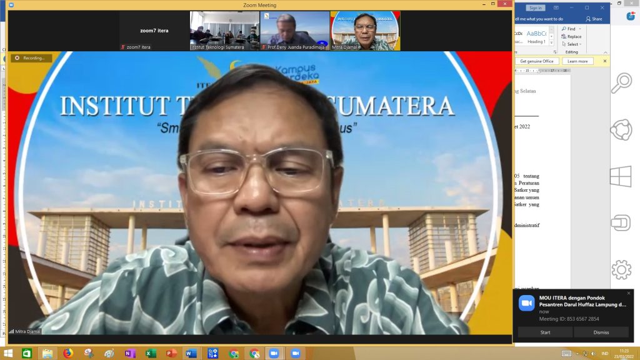Open the touch keyboard from the system tray

click(x=566, y=354)
